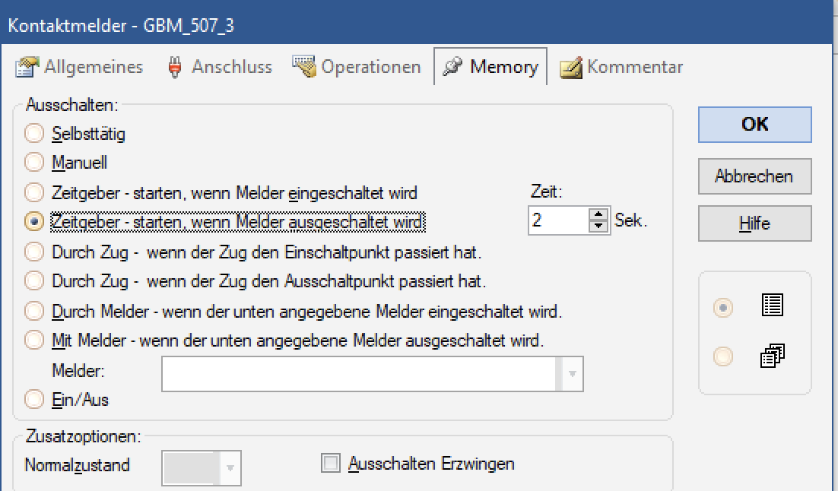Open the Operationen tab
This screenshot has height=491, width=838.
pos(370,68)
